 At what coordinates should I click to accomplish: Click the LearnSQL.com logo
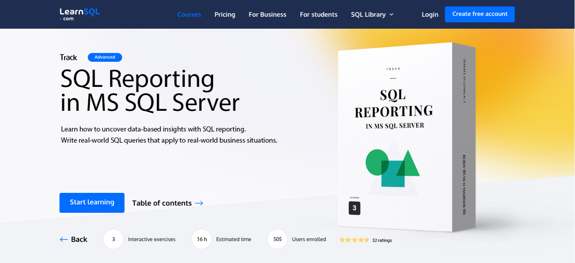point(79,14)
